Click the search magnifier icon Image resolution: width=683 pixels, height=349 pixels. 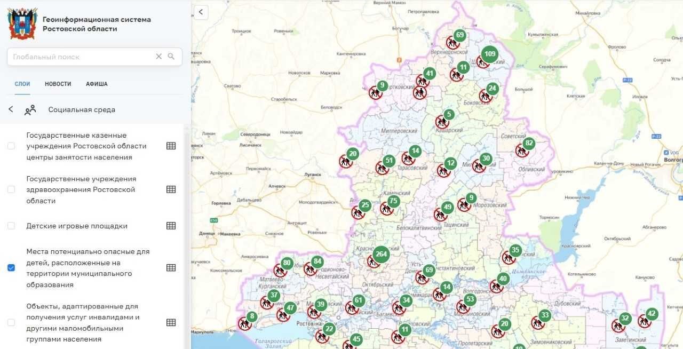pyautogui.click(x=171, y=57)
